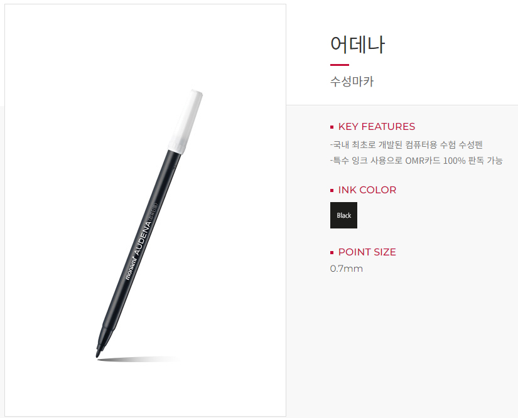Click the shadow beneath the pen tip

pos(138,359)
